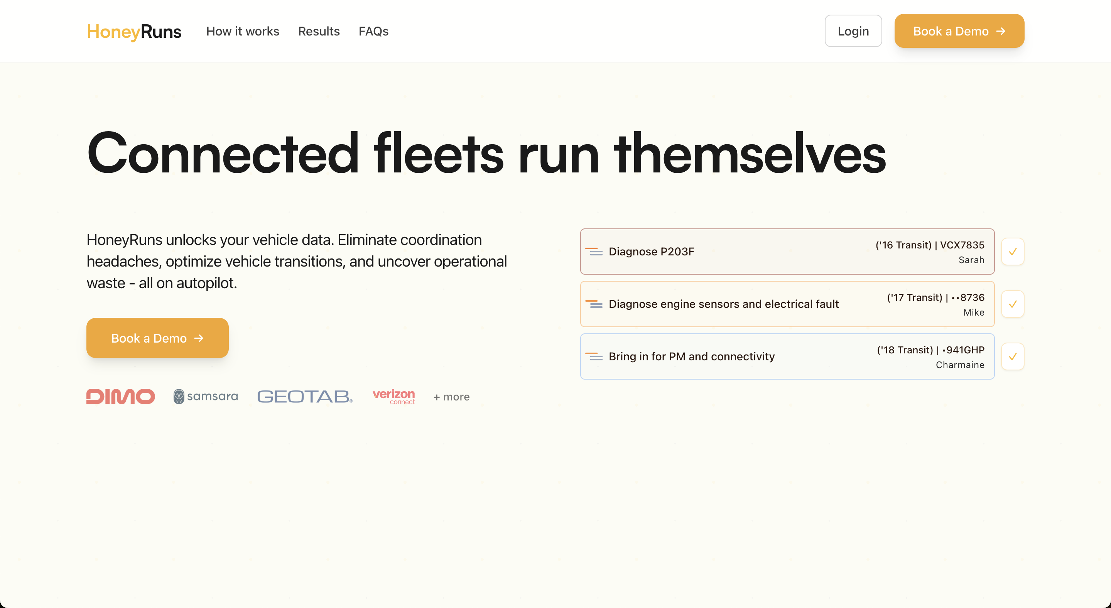Click Book a Demo in header
1111x608 pixels.
tap(959, 31)
